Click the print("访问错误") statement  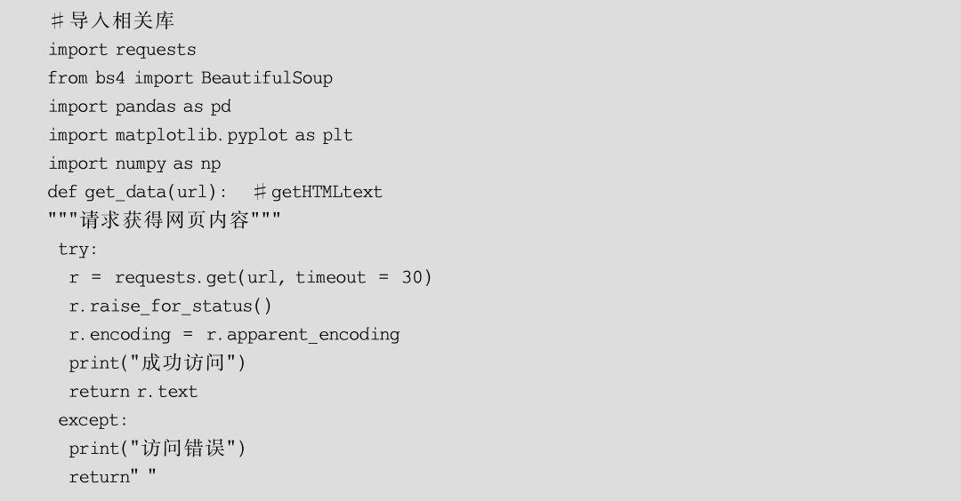click(x=157, y=449)
